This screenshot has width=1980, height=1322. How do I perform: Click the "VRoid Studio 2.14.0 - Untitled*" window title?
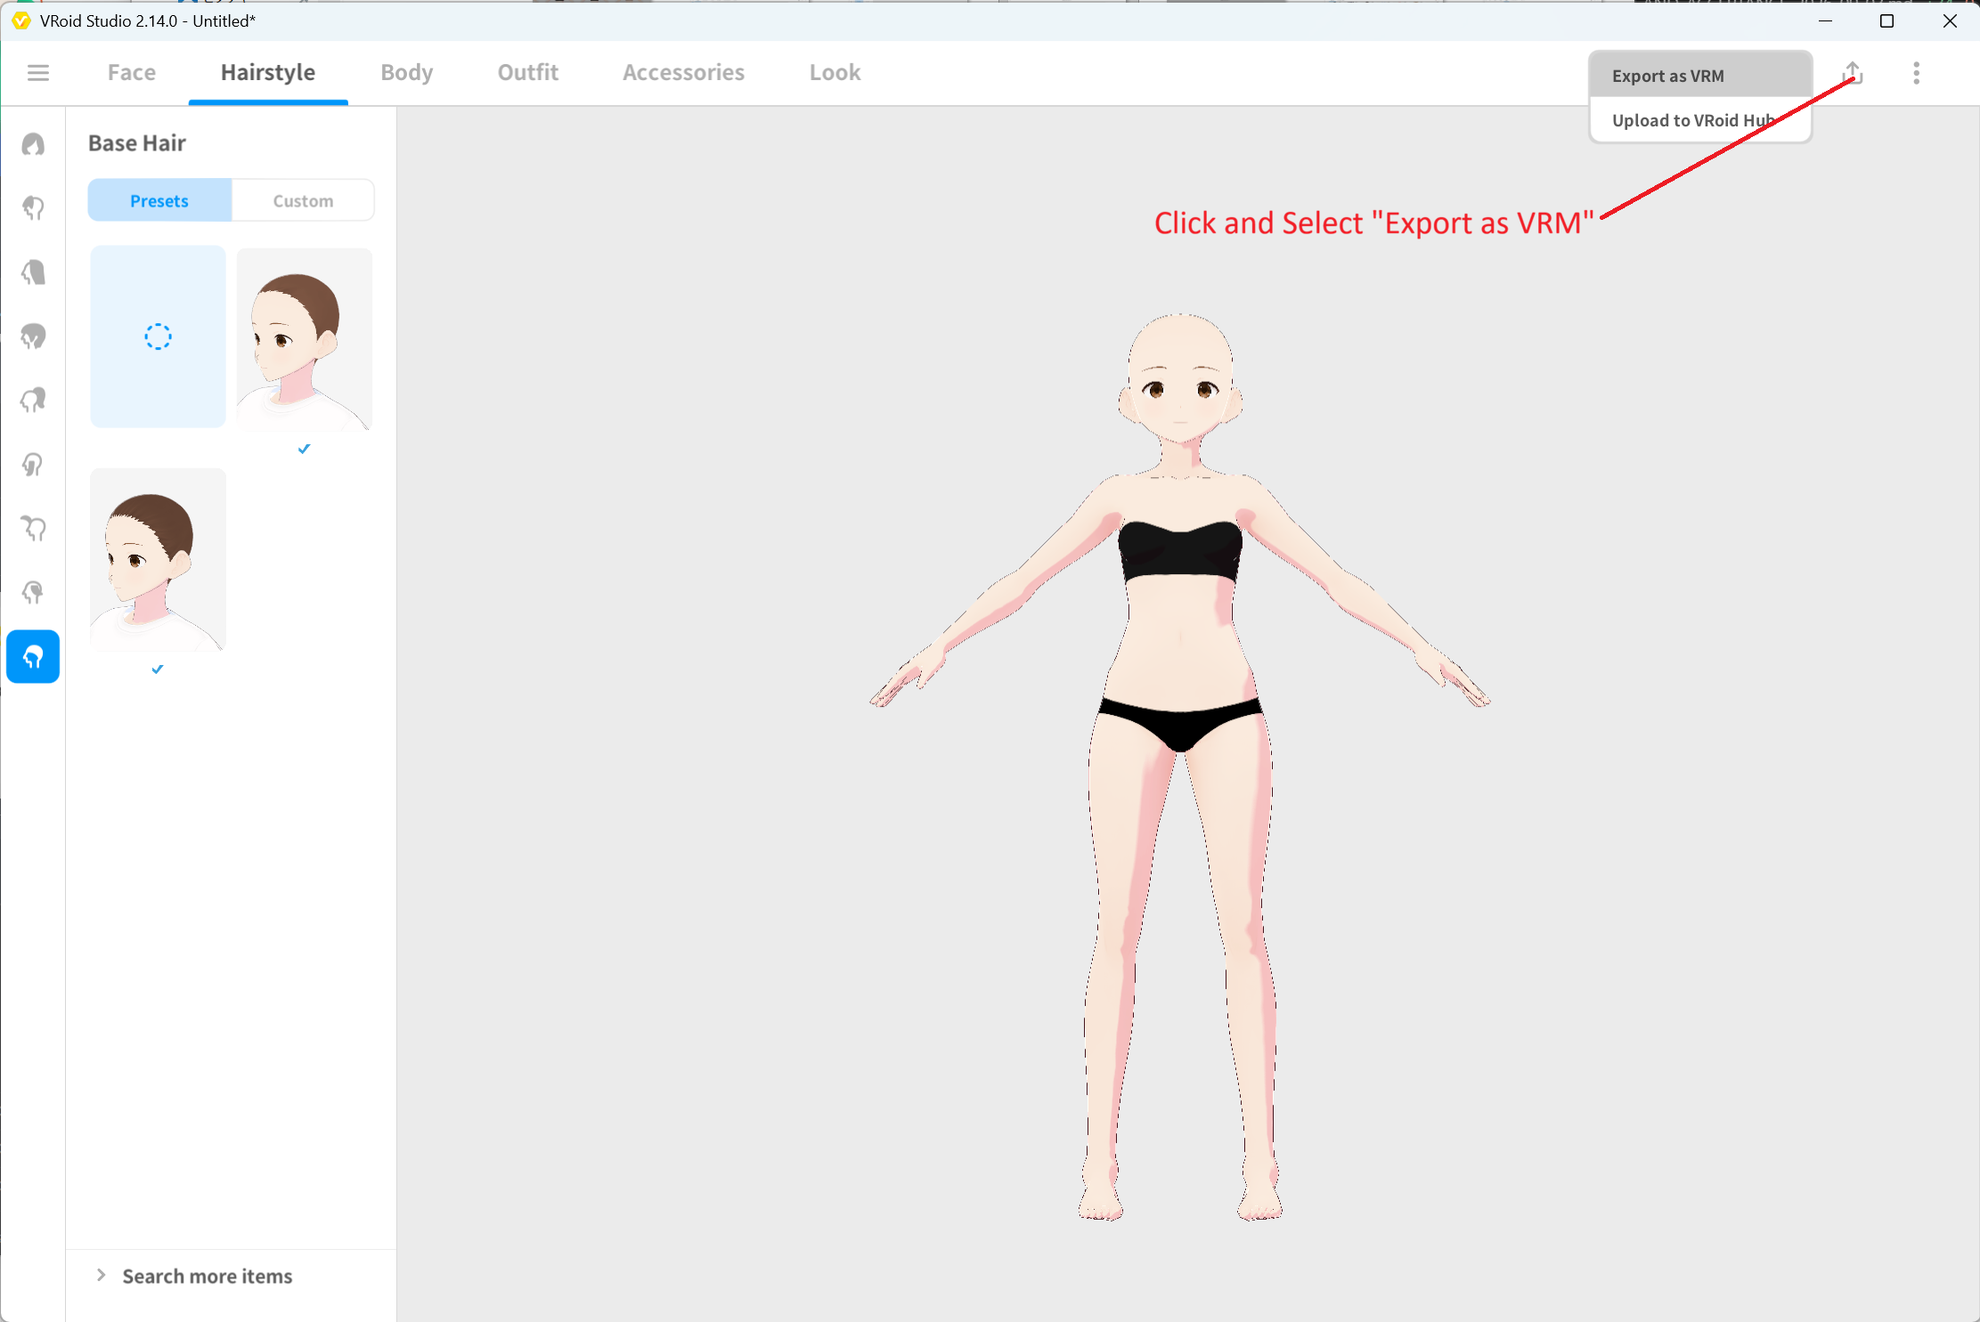(x=148, y=20)
